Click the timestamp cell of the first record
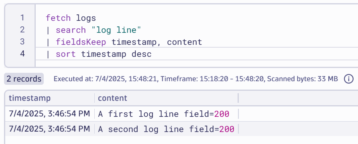 pyautogui.click(x=49, y=114)
